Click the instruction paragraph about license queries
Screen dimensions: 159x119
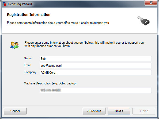coord(84,44)
